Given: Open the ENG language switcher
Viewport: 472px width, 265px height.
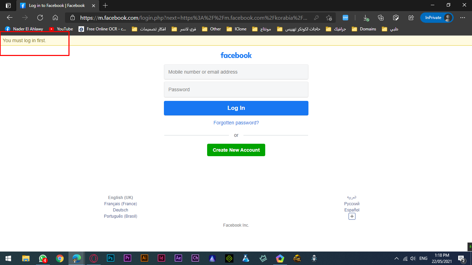Looking at the screenshot, I should click(423, 258).
